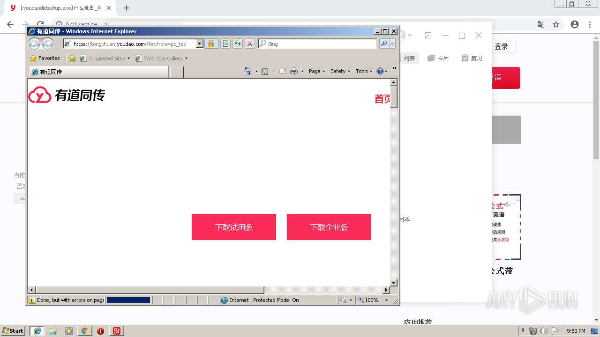
Task: Click the IE status bar progress bar
Action: [128, 300]
